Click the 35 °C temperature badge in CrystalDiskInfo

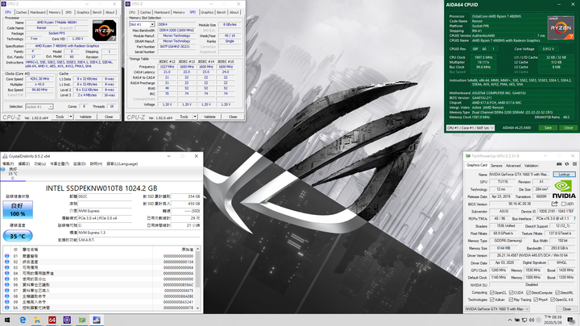click(x=18, y=236)
